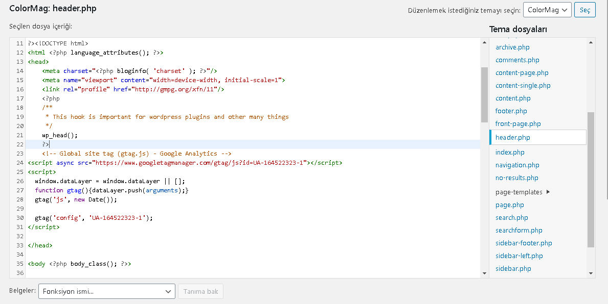608x304 pixels.
Task: Open content-page.php theme file
Action: click(x=522, y=73)
